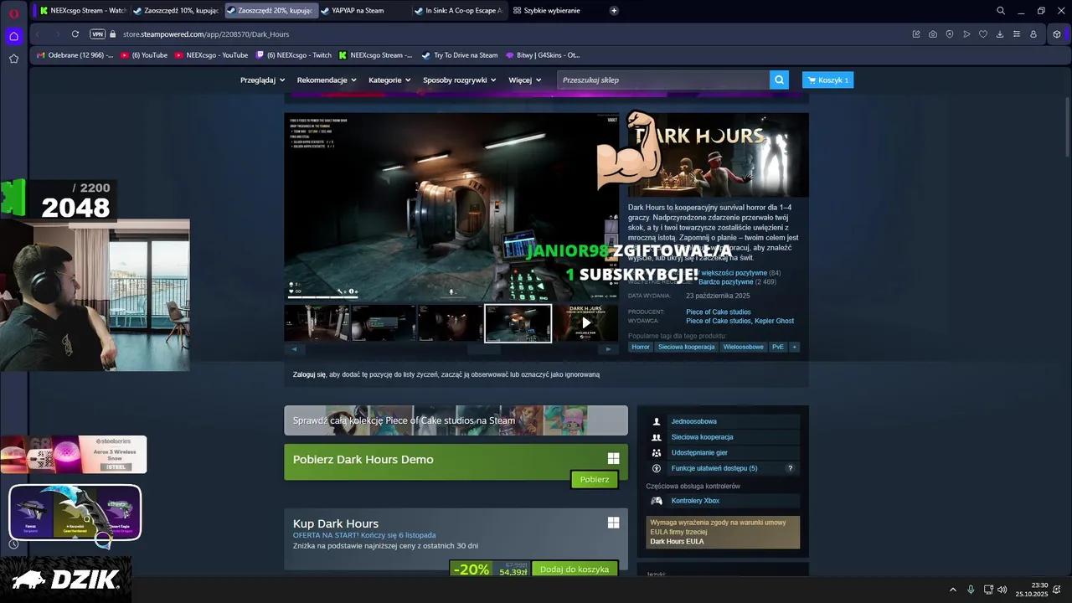
Task: Click Dodaj do koszyka button
Action: 575,569
